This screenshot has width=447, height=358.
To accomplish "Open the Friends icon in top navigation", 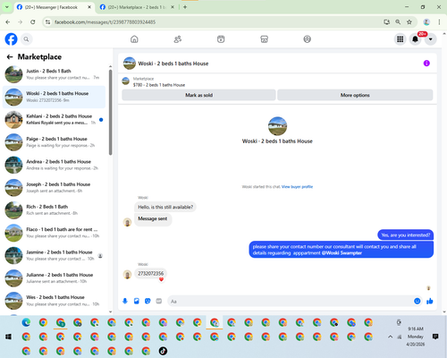I will (178, 39).
